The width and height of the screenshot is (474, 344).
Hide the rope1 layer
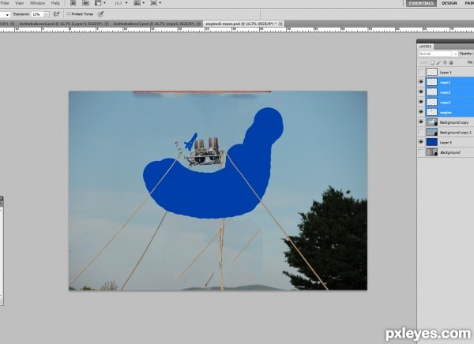pyautogui.click(x=421, y=82)
